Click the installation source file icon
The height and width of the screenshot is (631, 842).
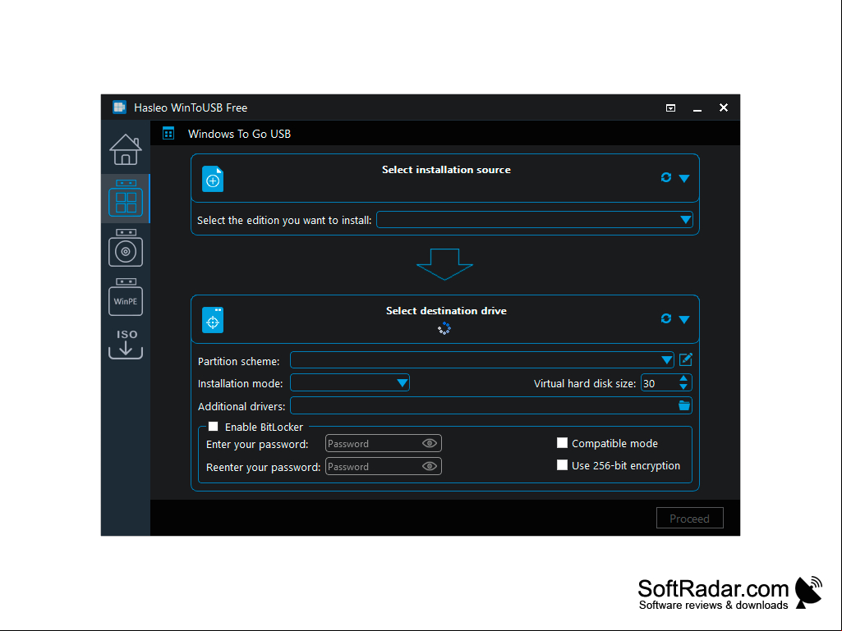(x=213, y=179)
